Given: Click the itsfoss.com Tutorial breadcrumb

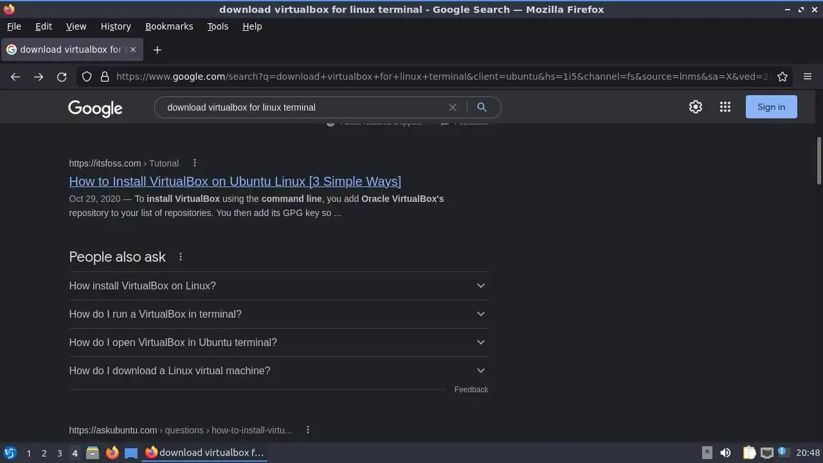Looking at the screenshot, I should point(124,163).
